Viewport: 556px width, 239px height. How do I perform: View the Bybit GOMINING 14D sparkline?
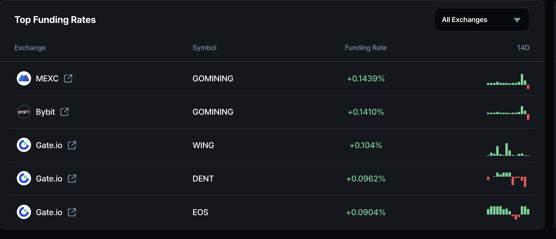(x=508, y=112)
